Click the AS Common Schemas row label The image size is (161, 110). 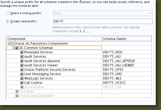pos(36,48)
